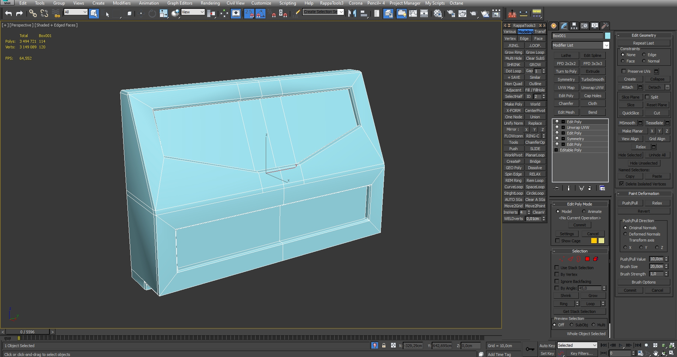This screenshot has width=677, height=357.
Task: Click the Pin Stack icon below the modifier stack
Action: point(557,188)
